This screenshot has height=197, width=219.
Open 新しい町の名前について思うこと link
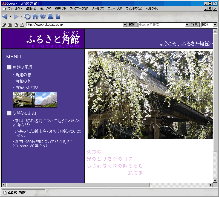(47, 123)
